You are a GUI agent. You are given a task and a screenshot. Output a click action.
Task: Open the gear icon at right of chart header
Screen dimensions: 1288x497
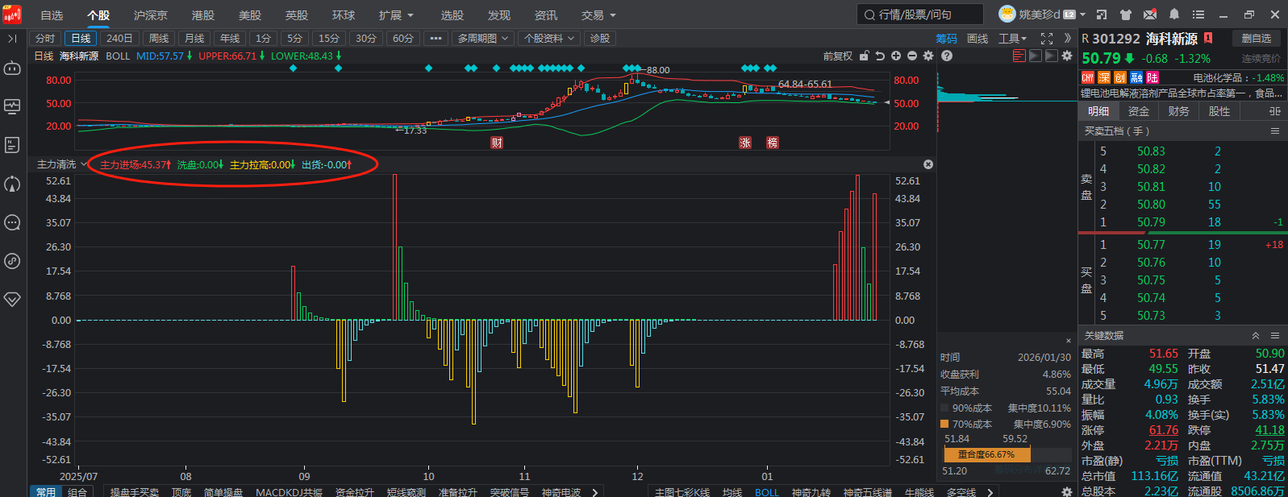click(x=1067, y=56)
